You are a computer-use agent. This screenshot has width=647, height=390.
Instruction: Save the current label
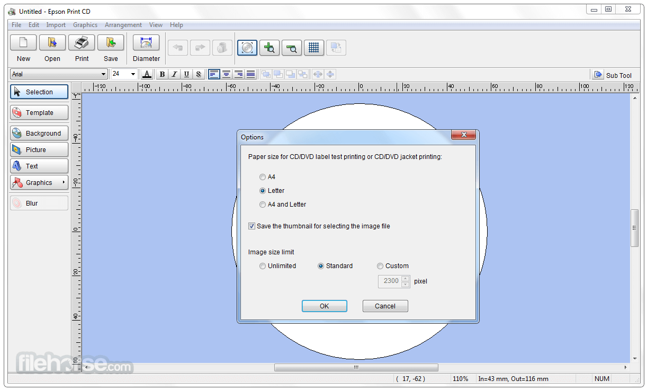[x=111, y=42]
